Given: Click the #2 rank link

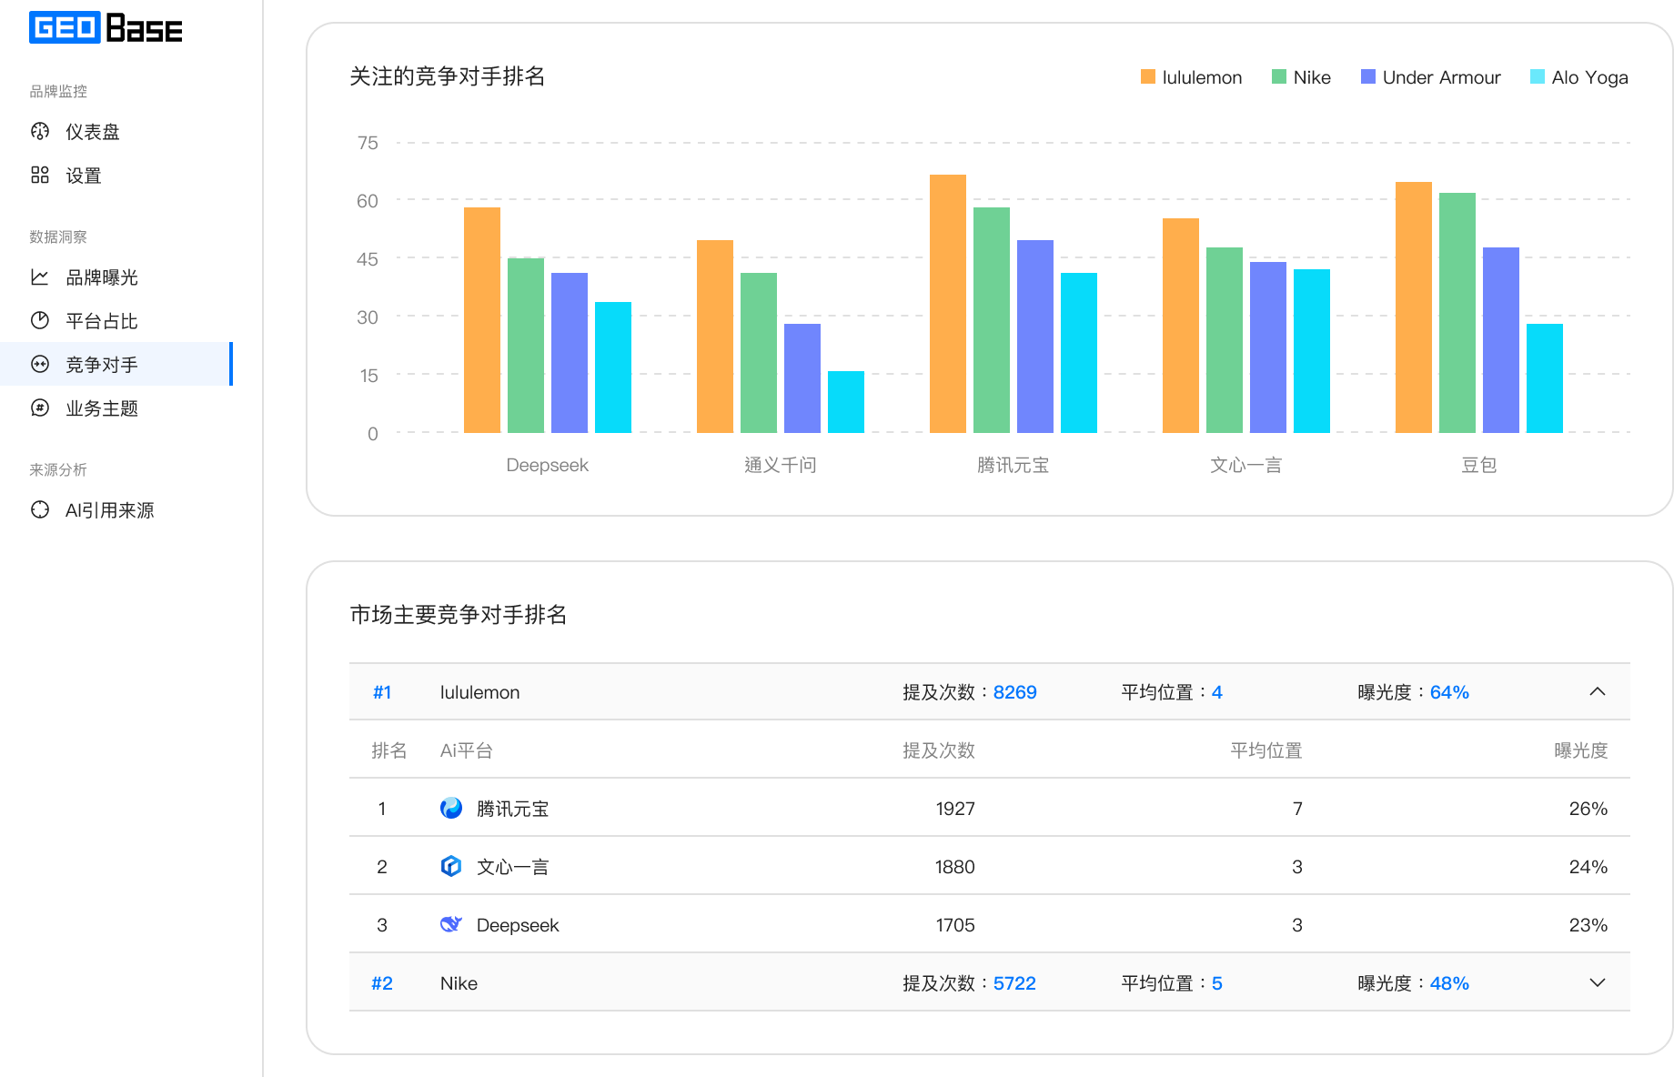Looking at the screenshot, I should pyautogui.click(x=382, y=983).
